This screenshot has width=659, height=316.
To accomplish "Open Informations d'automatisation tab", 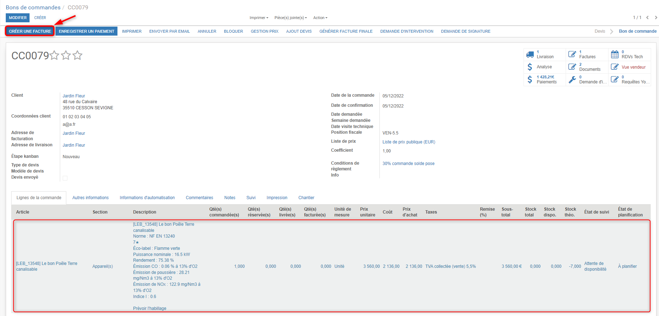I will click(147, 198).
